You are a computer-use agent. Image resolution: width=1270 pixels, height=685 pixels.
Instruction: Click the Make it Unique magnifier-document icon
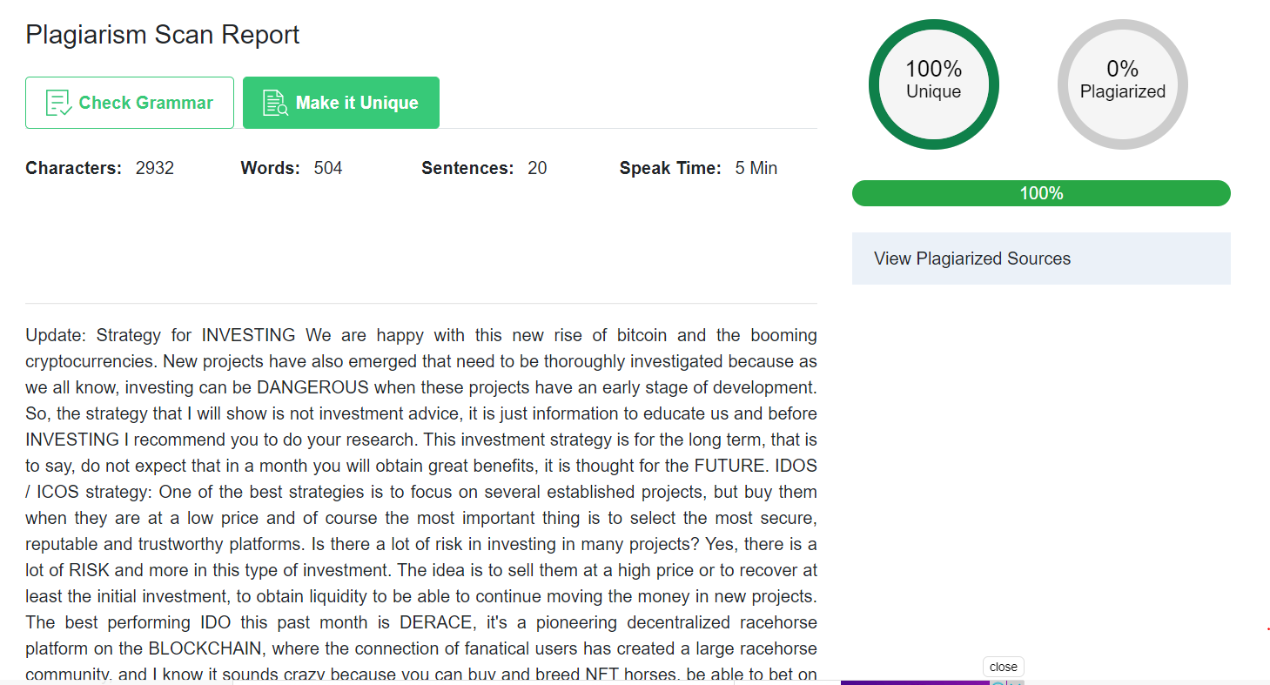tap(275, 103)
